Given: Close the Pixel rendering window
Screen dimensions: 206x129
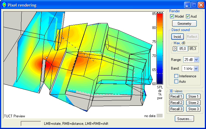Looking at the screenshot, I should coord(201,5).
